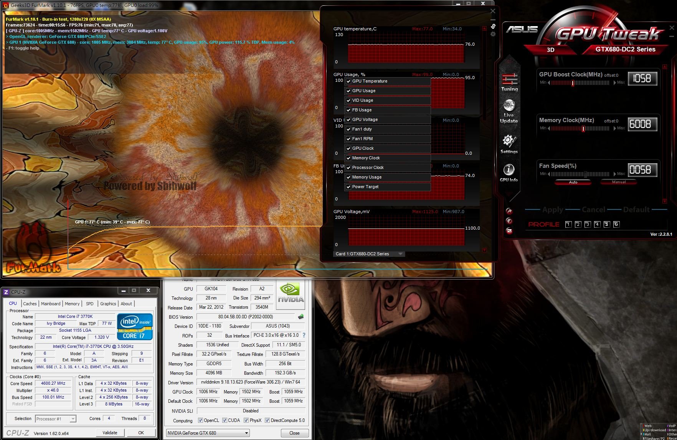Open the Memory tab in CPU-Z
Viewport: 677px width, 440px height.
click(x=72, y=304)
